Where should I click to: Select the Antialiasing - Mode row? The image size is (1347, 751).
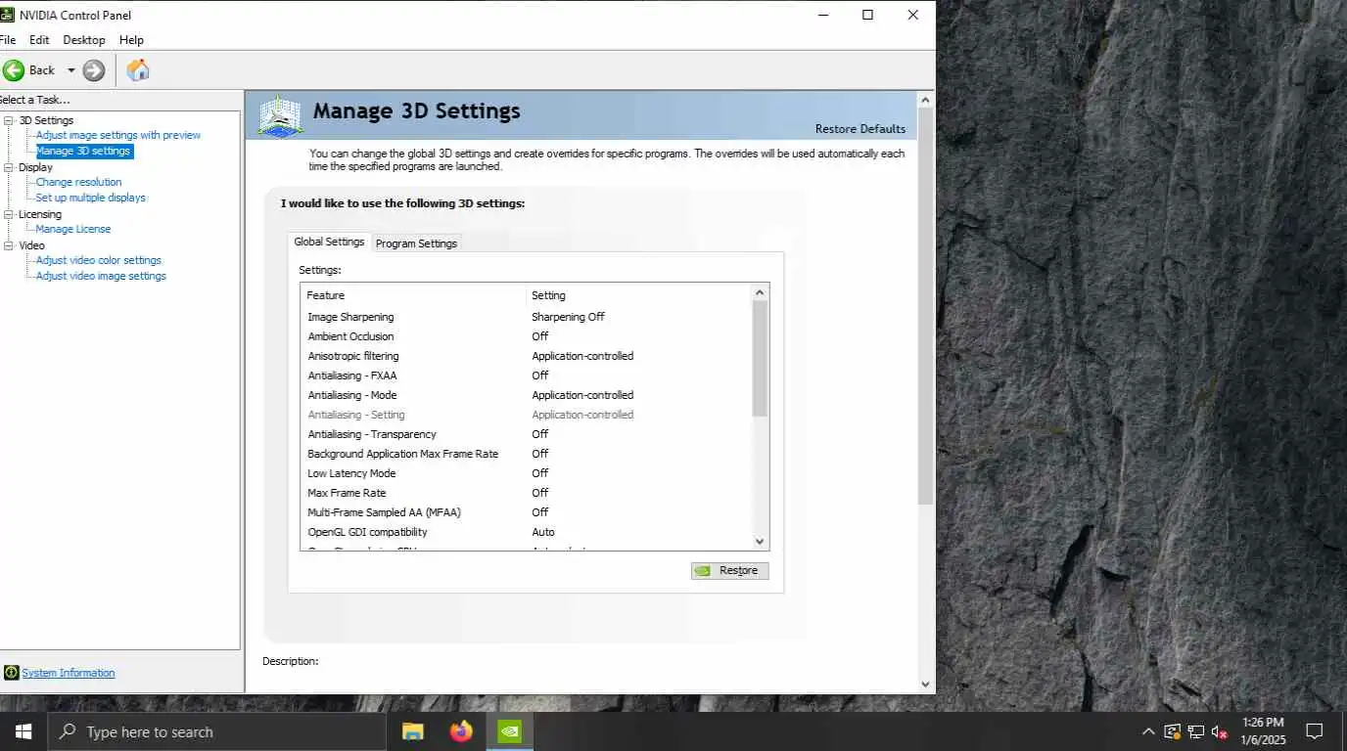coord(527,395)
